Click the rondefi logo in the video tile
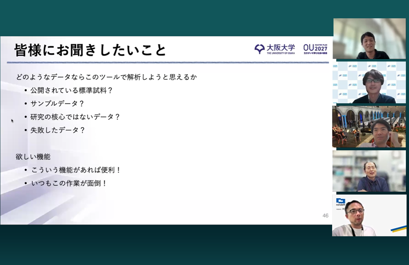 pos(340,202)
